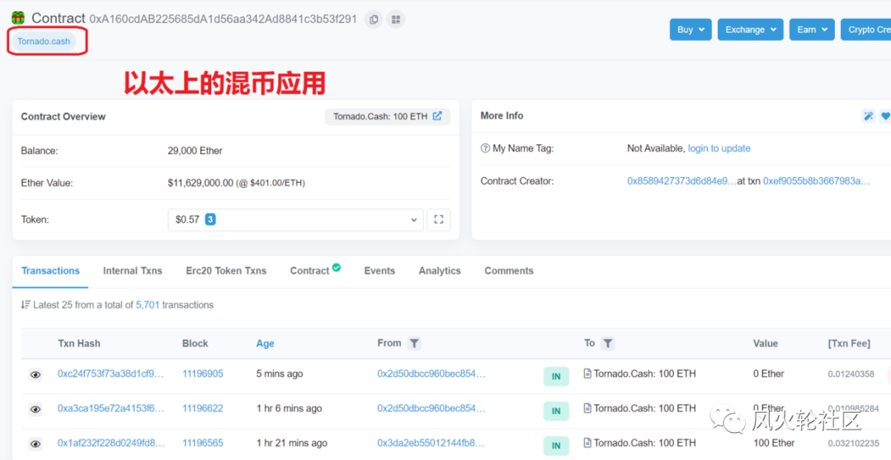Image resolution: width=891 pixels, height=460 pixels.
Task: Filter transactions by To address
Action: point(607,343)
